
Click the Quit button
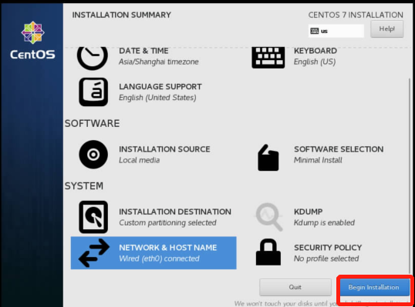pyautogui.click(x=295, y=287)
